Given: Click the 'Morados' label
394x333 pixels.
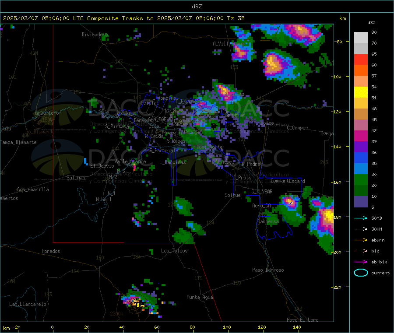Looking at the screenshot, I should point(51,251).
